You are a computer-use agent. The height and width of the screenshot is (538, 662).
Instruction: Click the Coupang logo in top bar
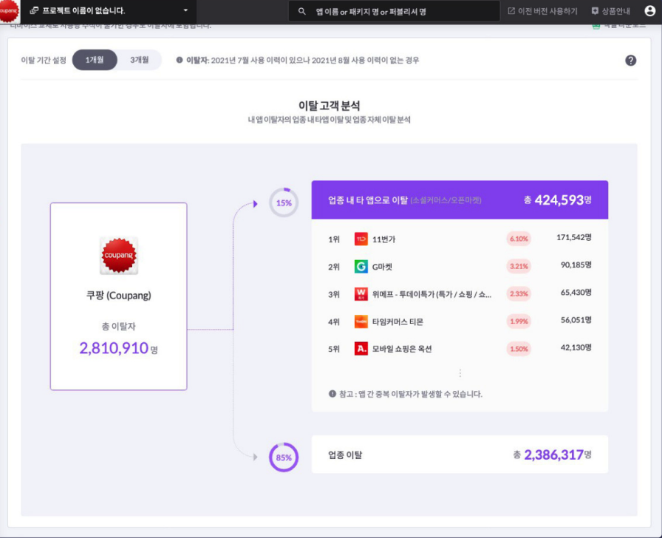pyautogui.click(x=10, y=10)
